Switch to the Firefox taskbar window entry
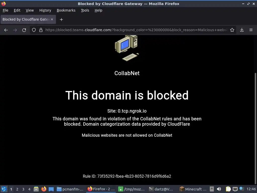 pyautogui.click(x=101, y=189)
